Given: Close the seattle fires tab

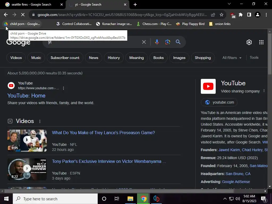Looking at the screenshot, I should [x=62, y=5].
